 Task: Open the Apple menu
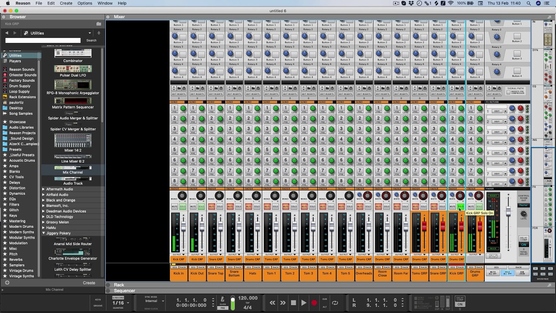point(7,3)
